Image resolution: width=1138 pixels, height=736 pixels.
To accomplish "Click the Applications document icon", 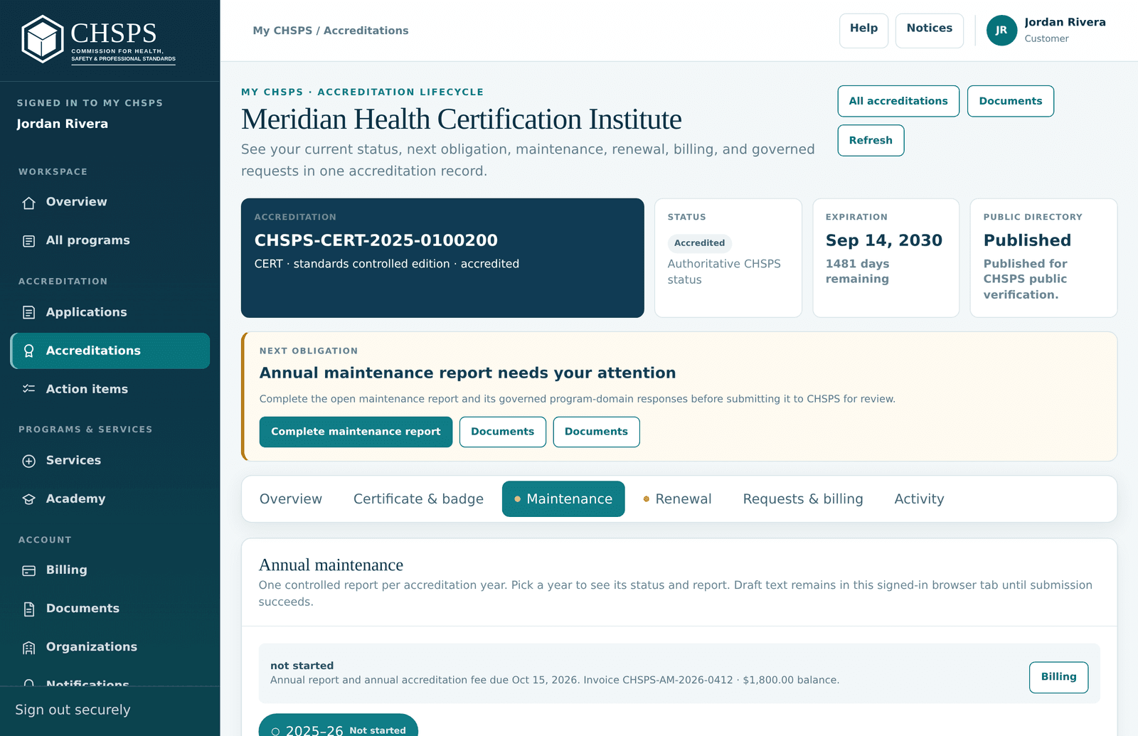I will pos(28,312).
